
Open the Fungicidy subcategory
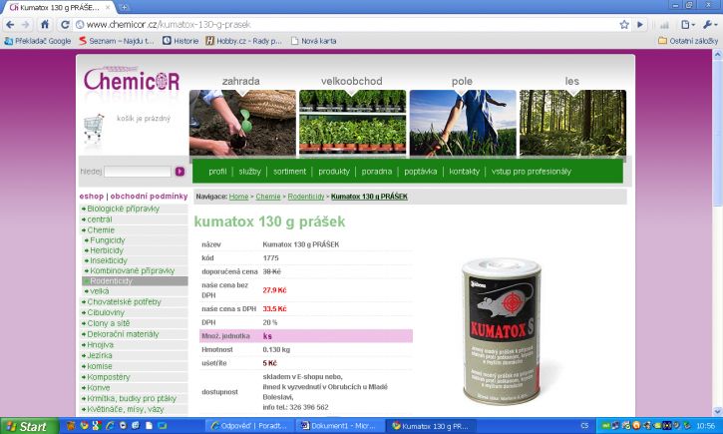[x=108, y=240]
